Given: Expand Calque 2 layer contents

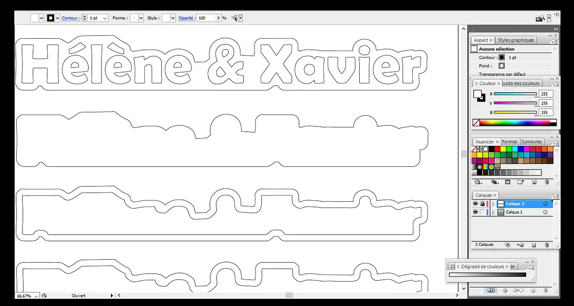Looking at the screenshot, I should pos(493,204).
